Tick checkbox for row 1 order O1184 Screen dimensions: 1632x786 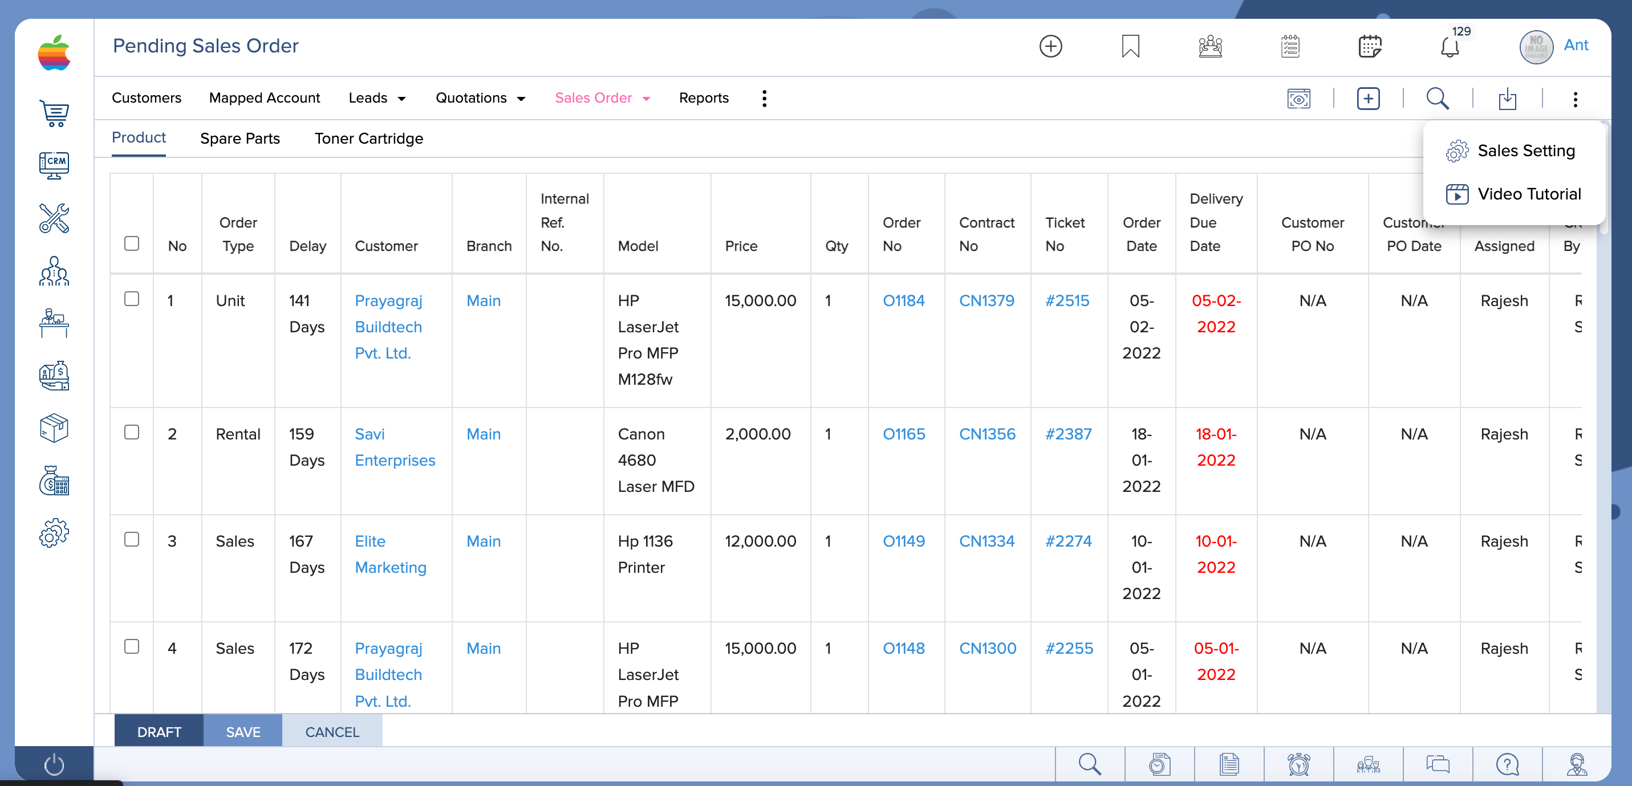(132, 299)
